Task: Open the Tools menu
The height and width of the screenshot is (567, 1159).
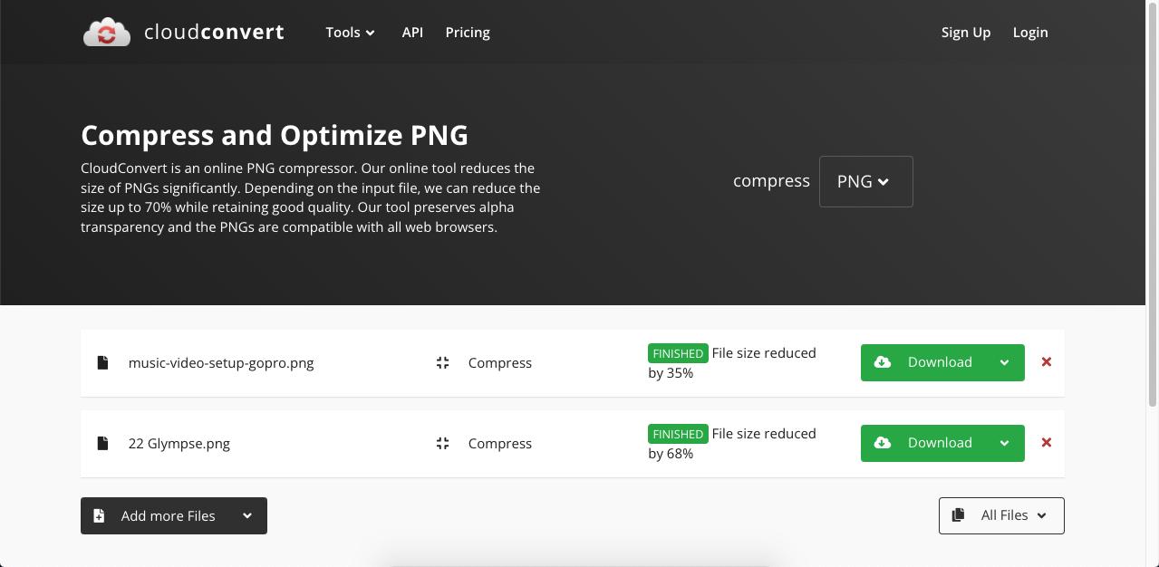Action: 350,32
